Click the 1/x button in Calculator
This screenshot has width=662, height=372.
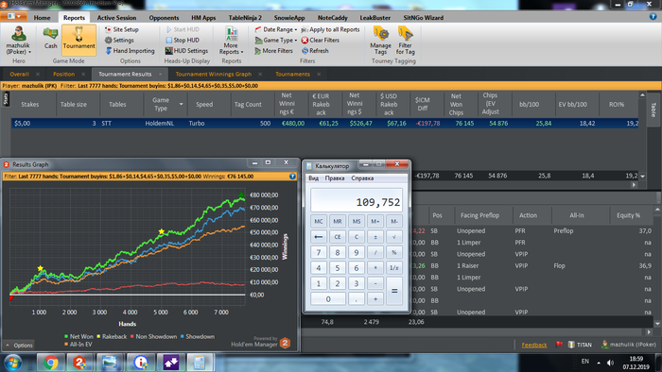[x=394, y=268]
